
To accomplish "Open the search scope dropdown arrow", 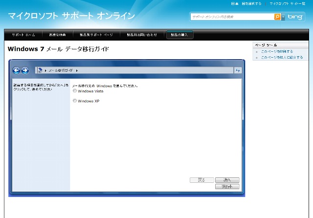I will pyautogui.click(x=283, y=17).
